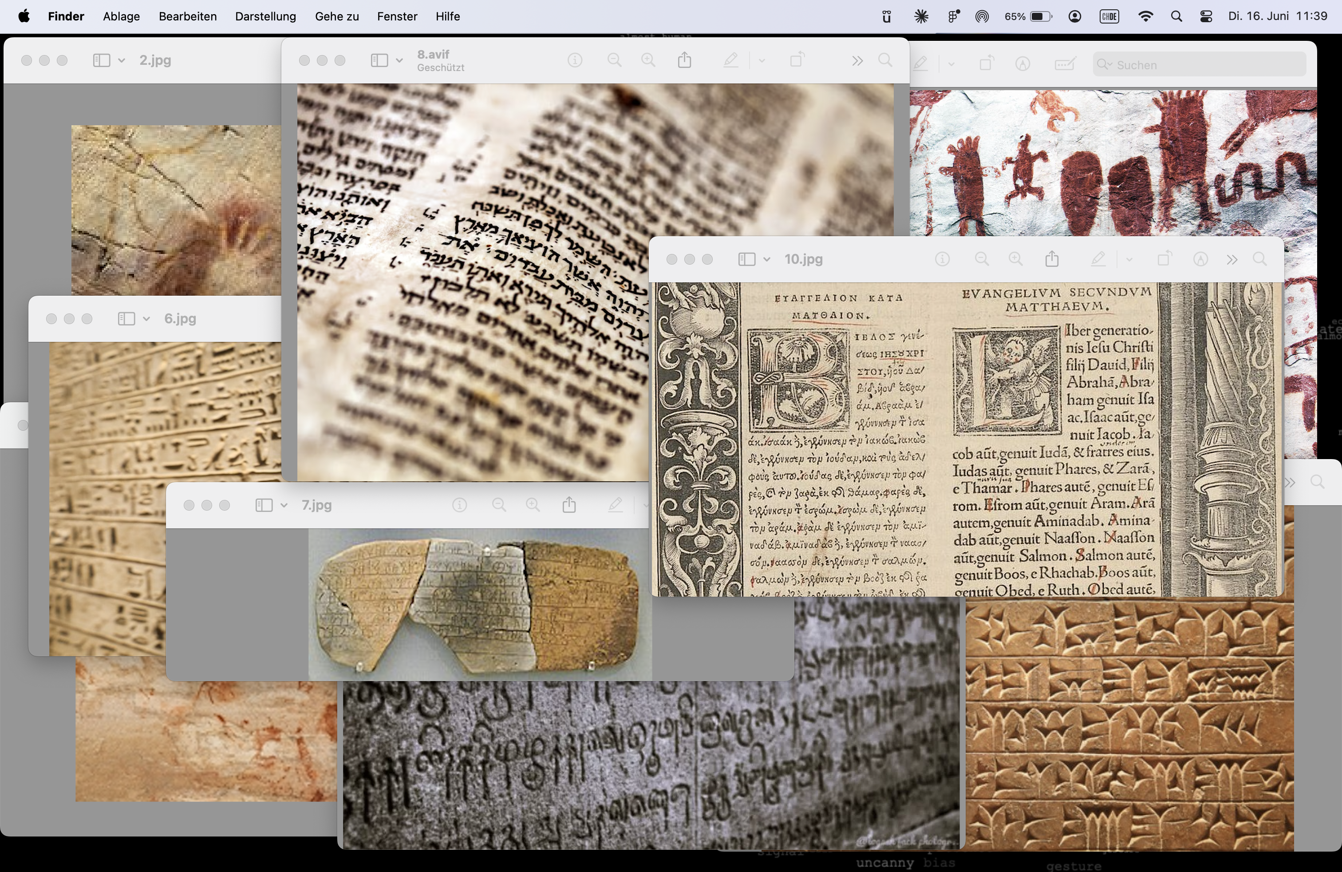1342x872 pixels.
Task: Click the 7.jpg window title
Action: 316,505
